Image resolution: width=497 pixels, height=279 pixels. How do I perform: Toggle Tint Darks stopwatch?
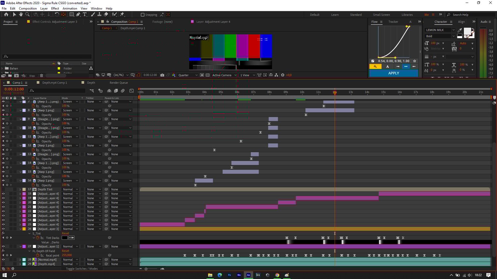click(x=38, y=238)
